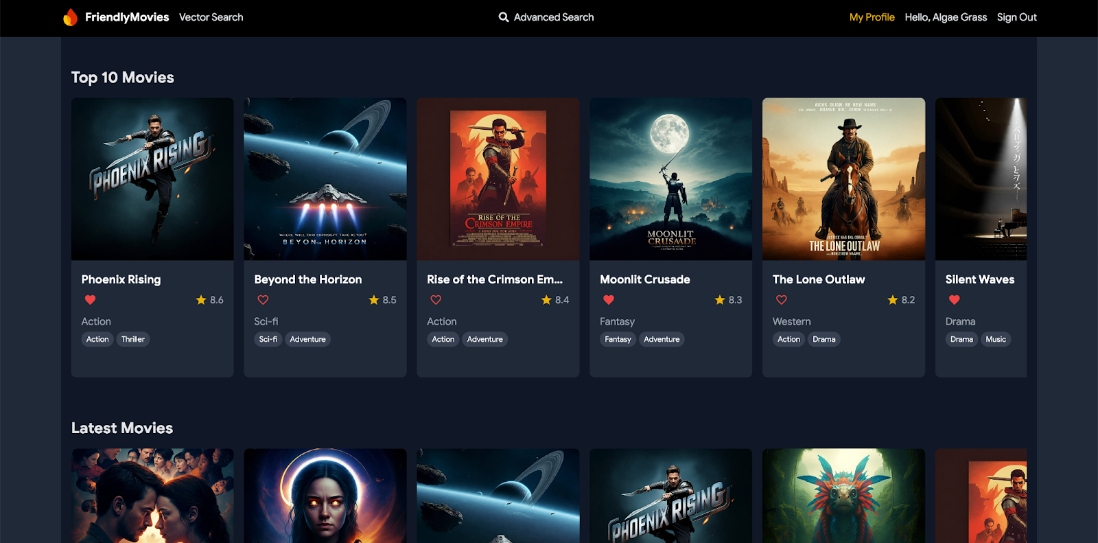
Task: Click the star icon beside 8.3 rating
Action: [x=720, y=300]
